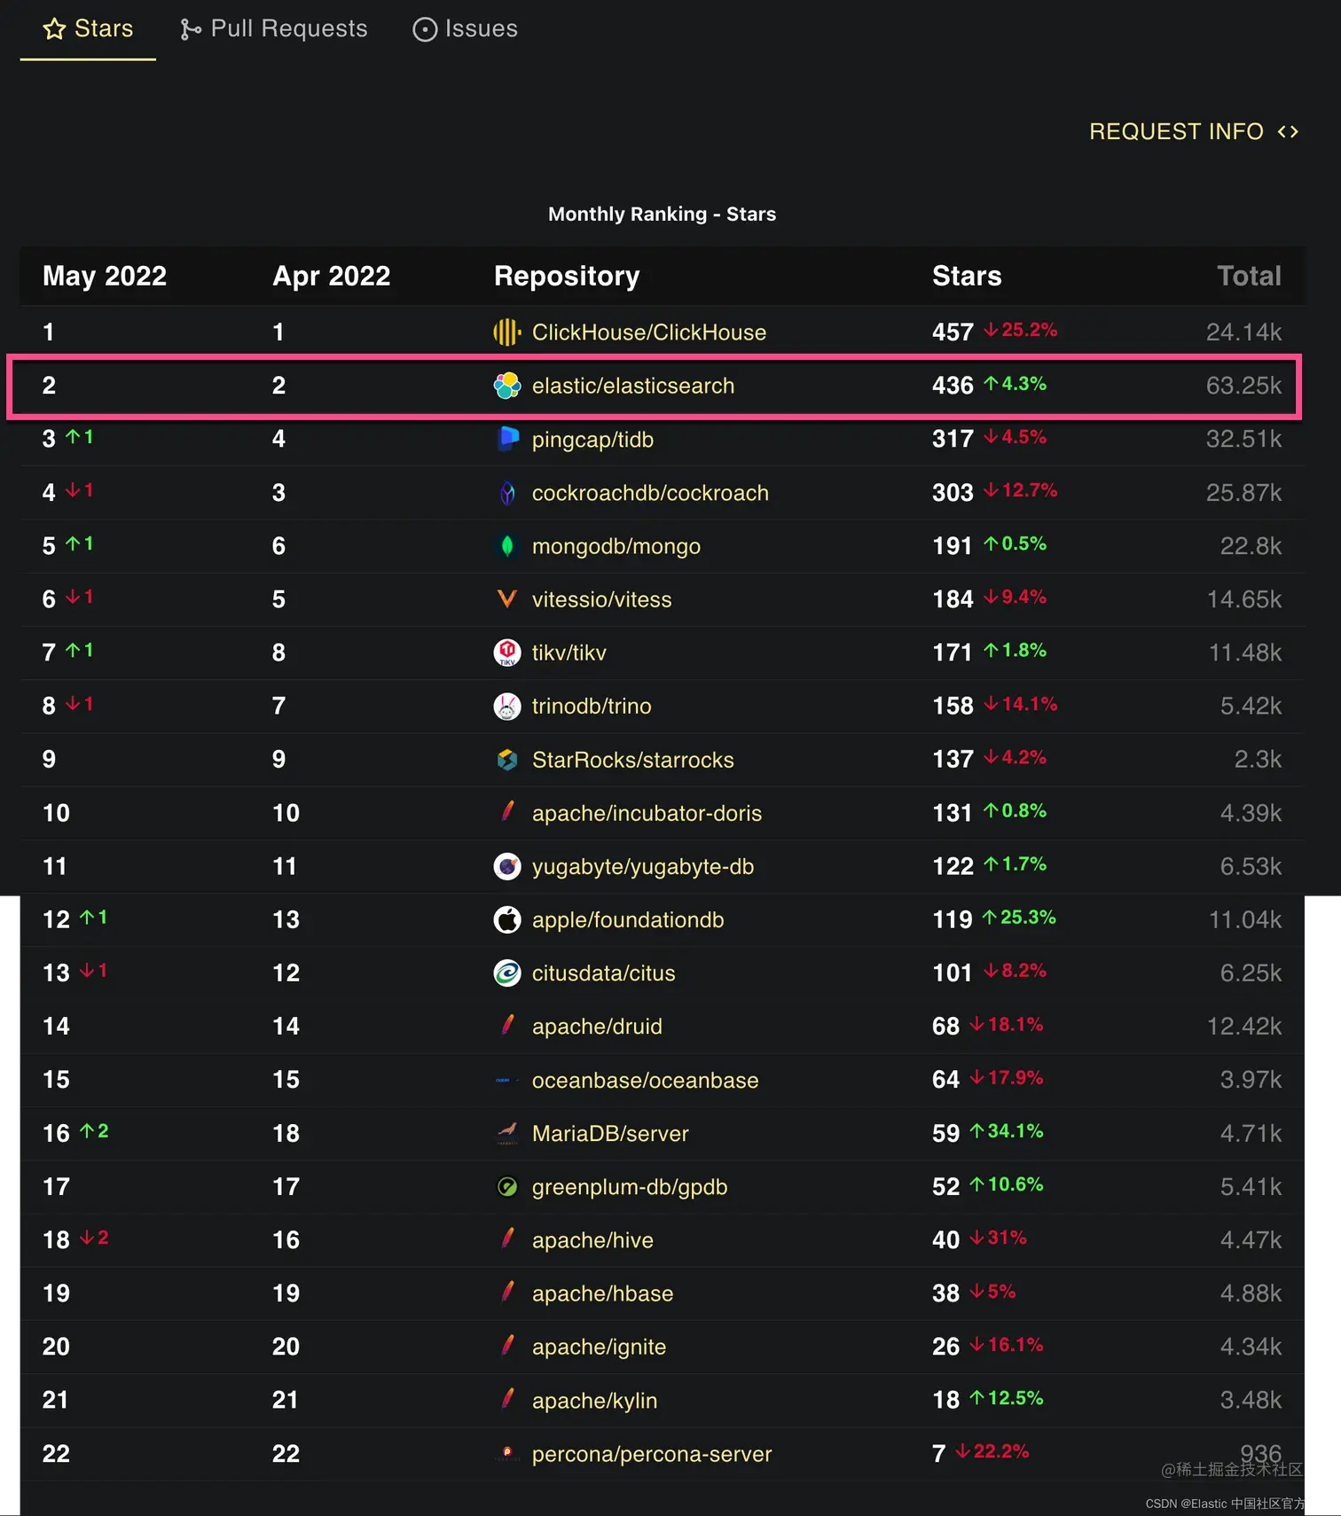Open the oceanbase/oceanbase repository link
The width and height of the screenshot is (1341, 1516).
pos(645,1080)
